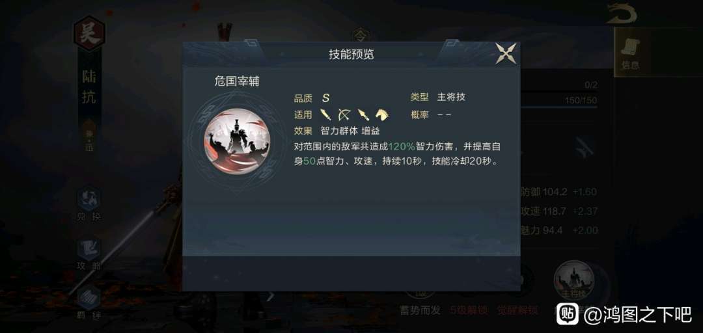The width and height of the screenshot is (703, 333).
Task: Click the quality grade S label
Action: click(326, 98)
